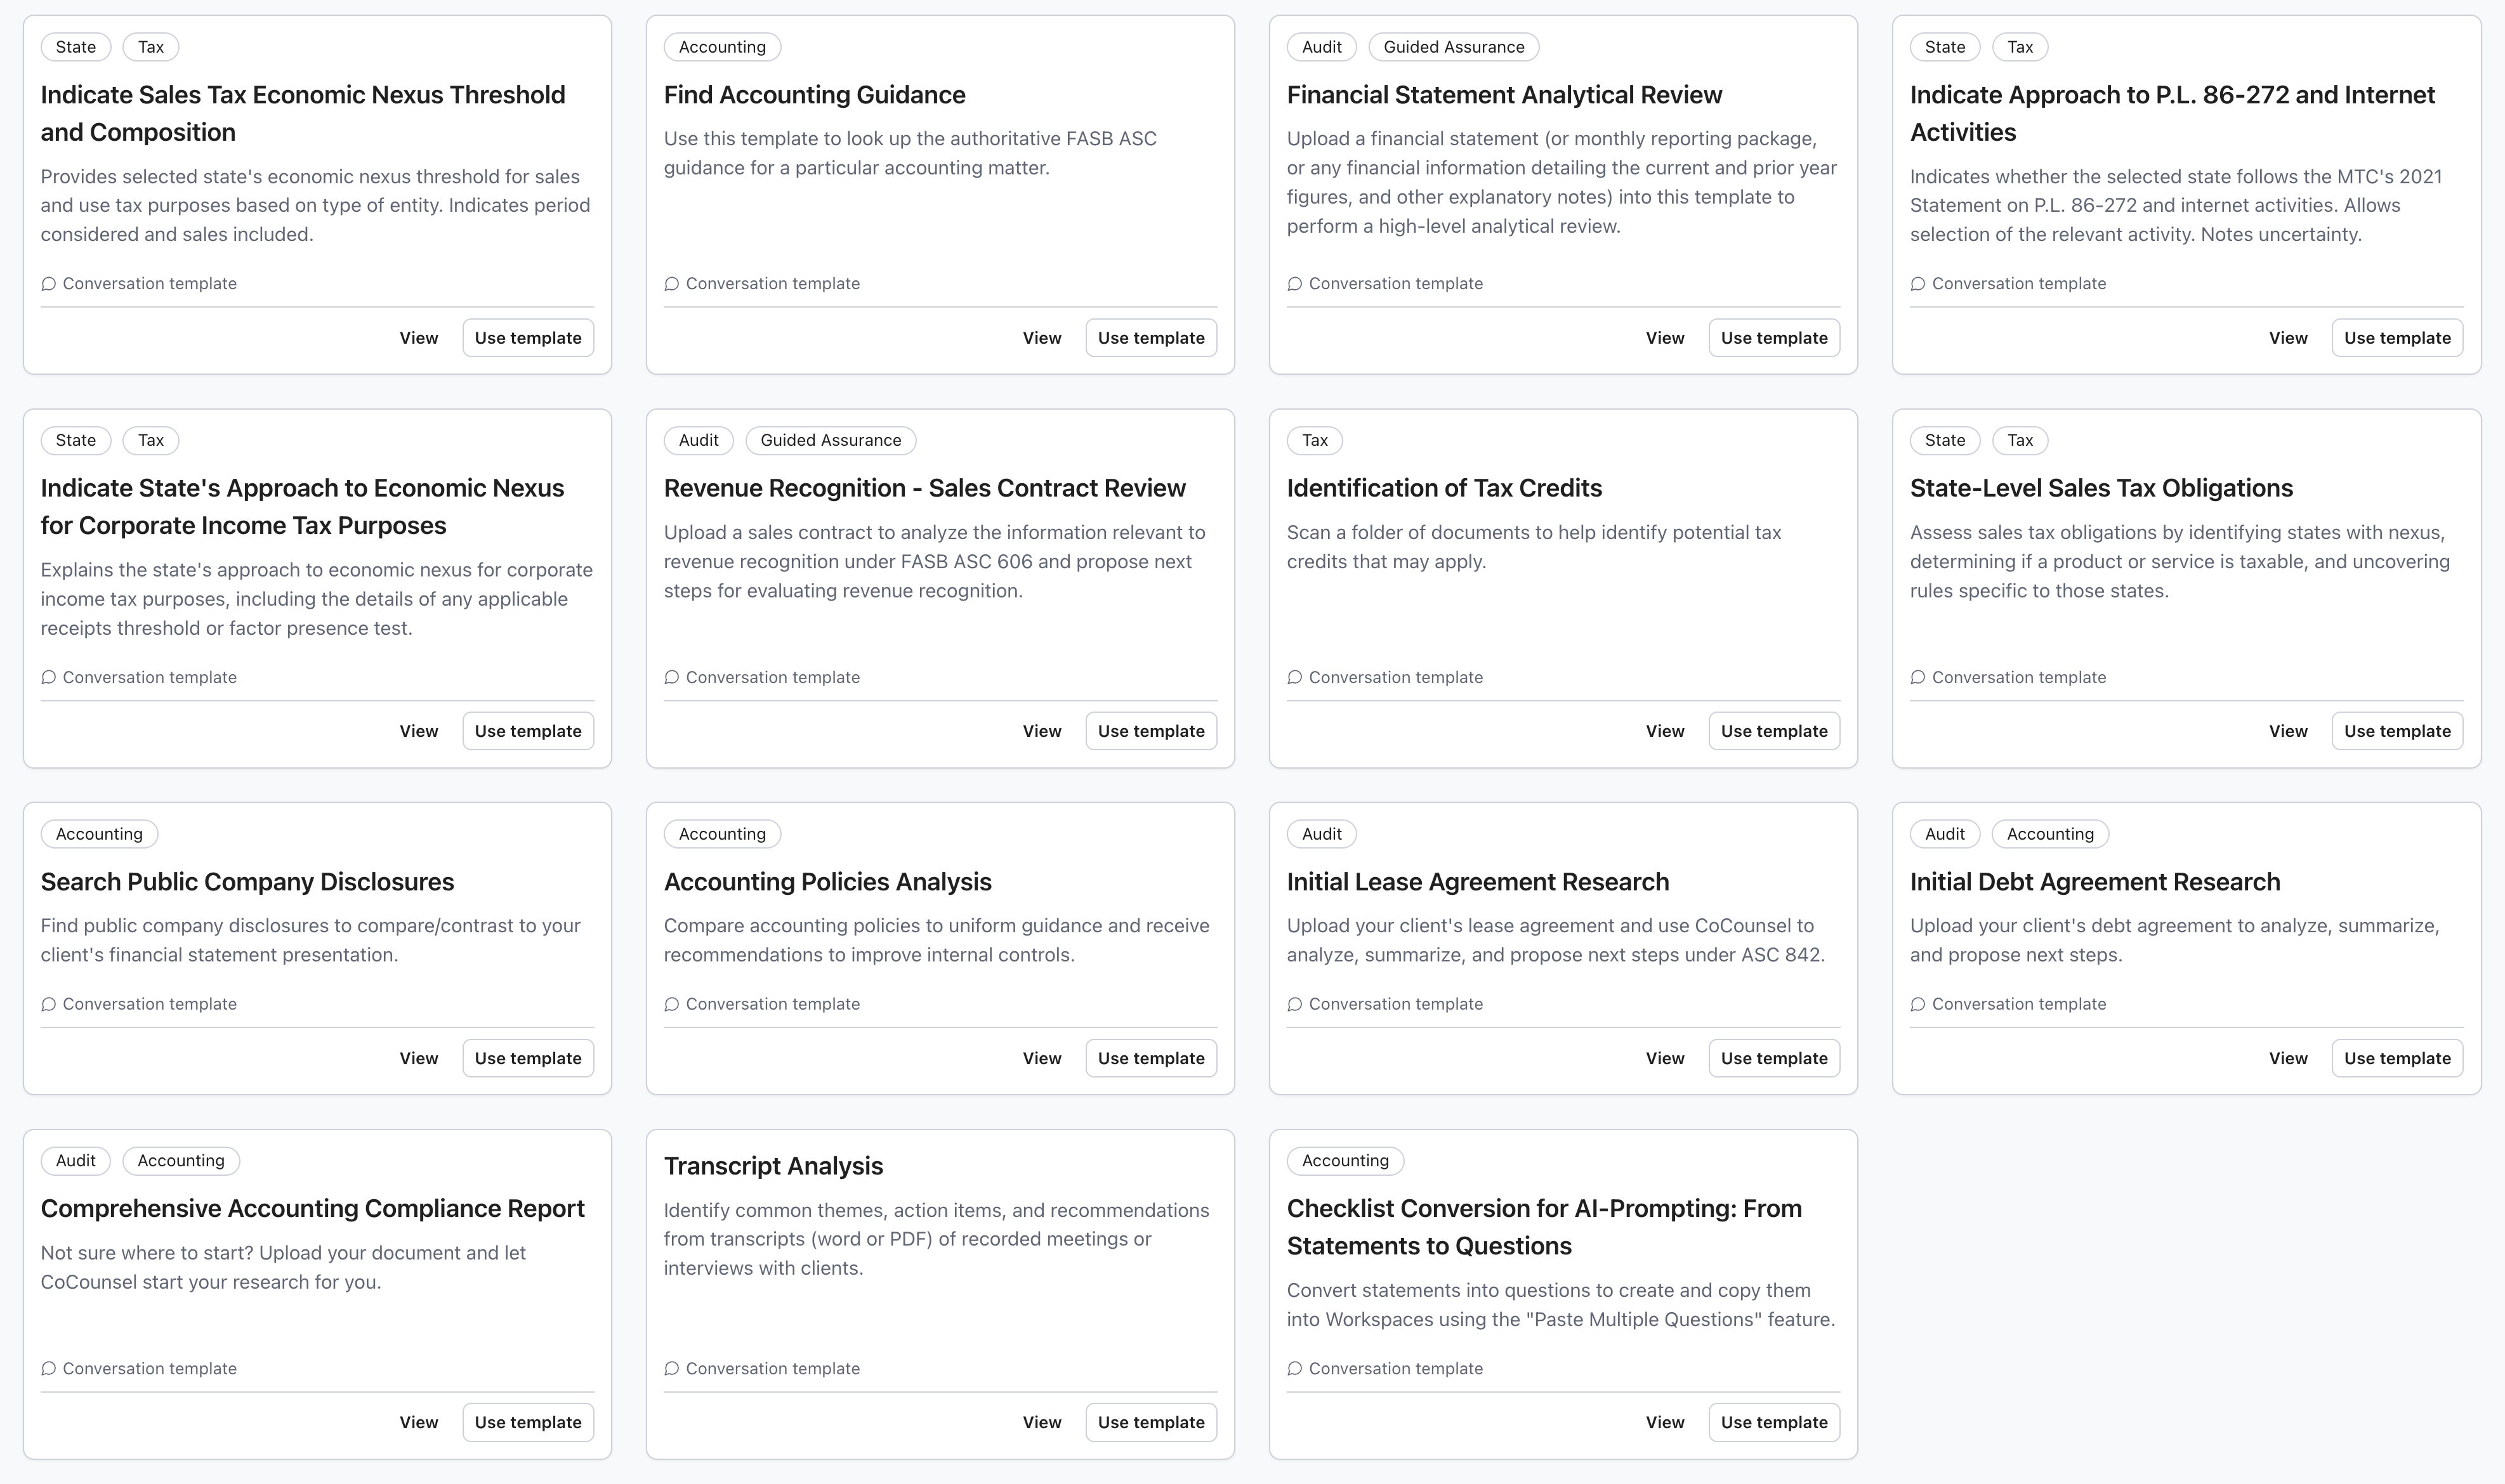
Task: Click conversation bubble icon on Transcript Analysis card
Action: (x=671, y=1368)
